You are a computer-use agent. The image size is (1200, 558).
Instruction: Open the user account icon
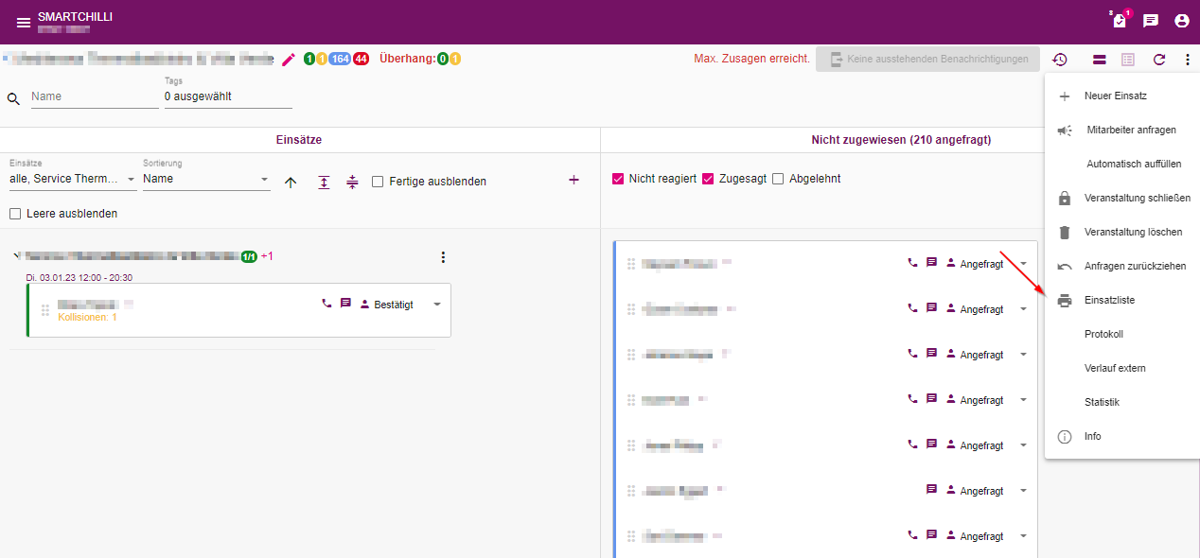(1181, 21)
